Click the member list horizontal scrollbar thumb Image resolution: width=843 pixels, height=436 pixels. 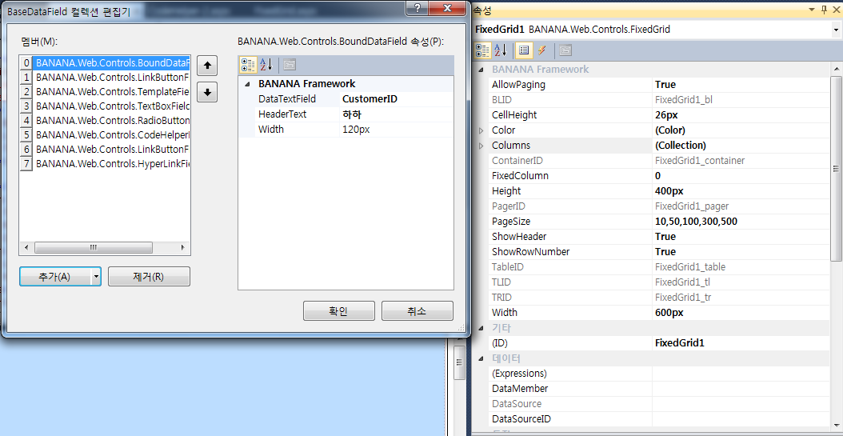pos(94,248)
